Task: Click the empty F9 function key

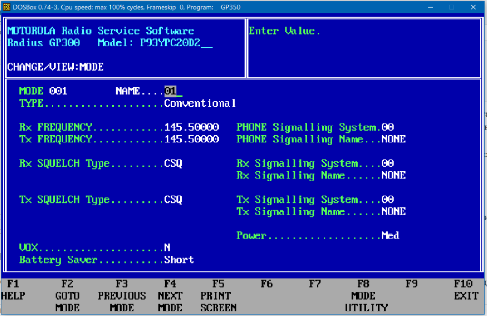Action: 411,284
